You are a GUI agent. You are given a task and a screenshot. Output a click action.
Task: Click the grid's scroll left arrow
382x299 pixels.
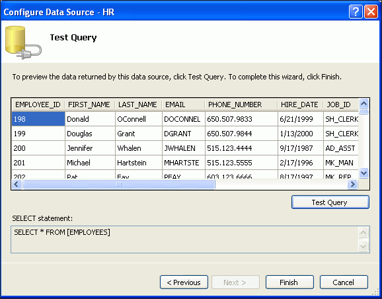click(17, 184)
